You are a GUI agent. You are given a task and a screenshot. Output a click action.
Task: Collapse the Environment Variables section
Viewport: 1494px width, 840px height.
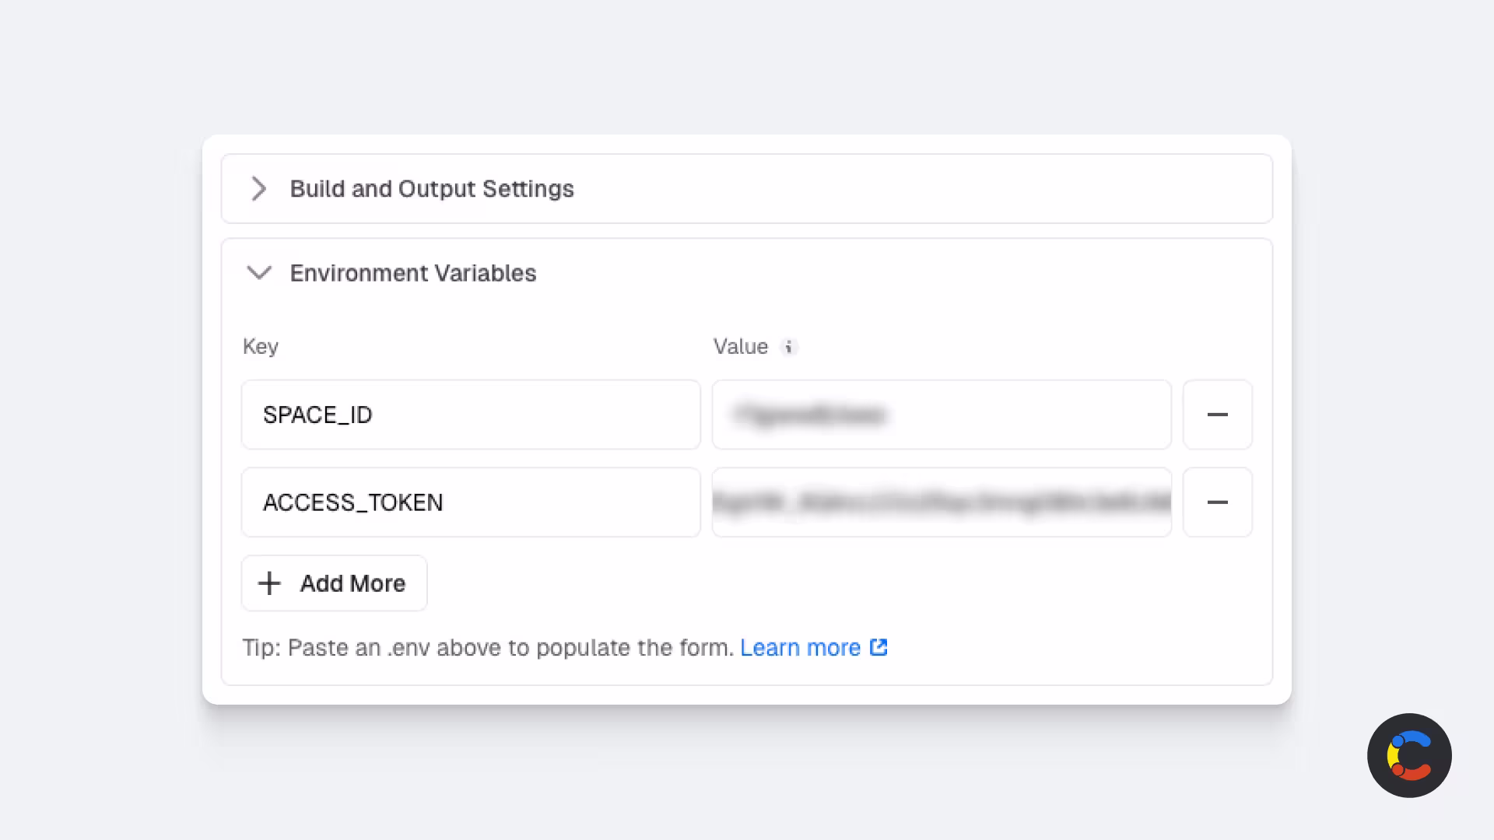[x=259, y=273]
